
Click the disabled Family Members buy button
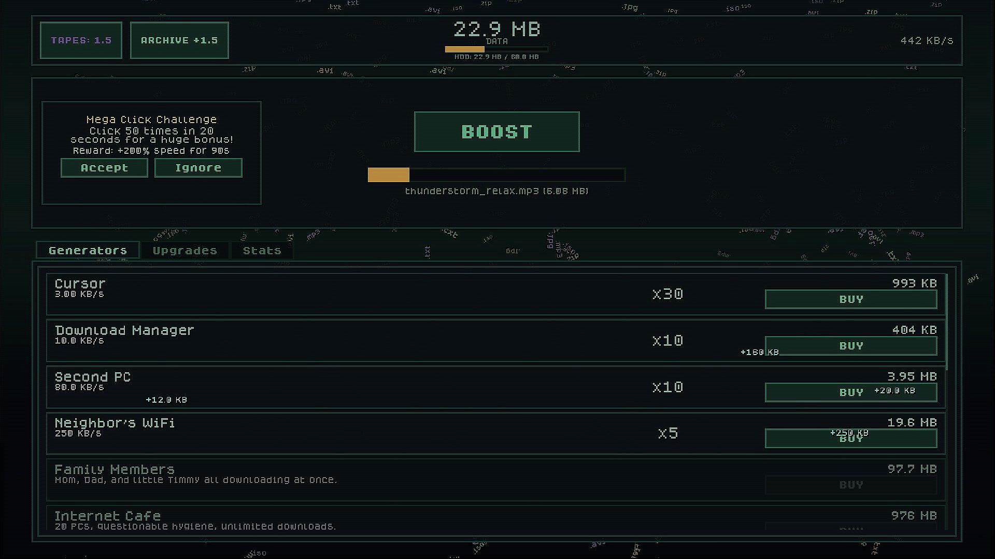850,485
